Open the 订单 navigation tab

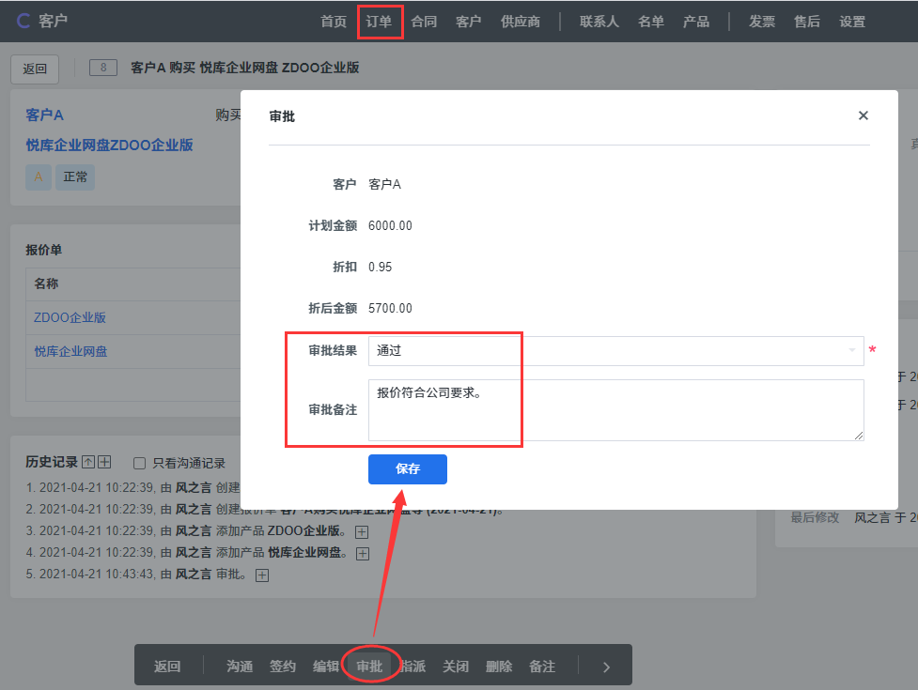click(379, 22)
